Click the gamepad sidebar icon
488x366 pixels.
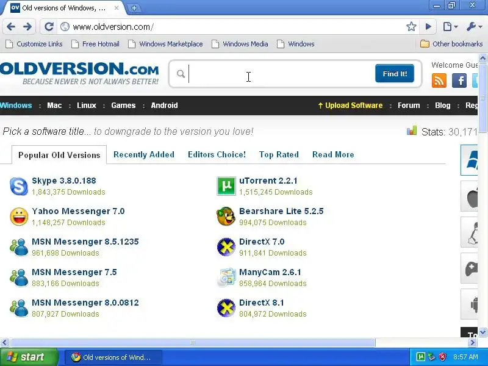pyautogui.click(x=470, y=268)
